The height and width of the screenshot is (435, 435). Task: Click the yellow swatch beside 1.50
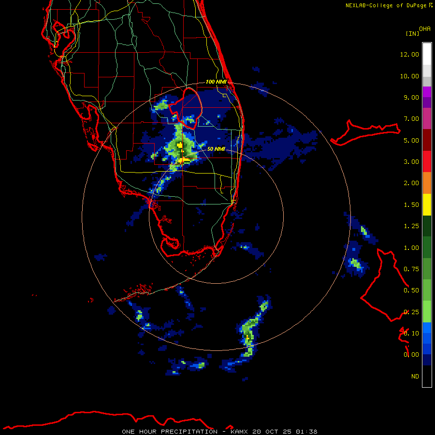427,204
